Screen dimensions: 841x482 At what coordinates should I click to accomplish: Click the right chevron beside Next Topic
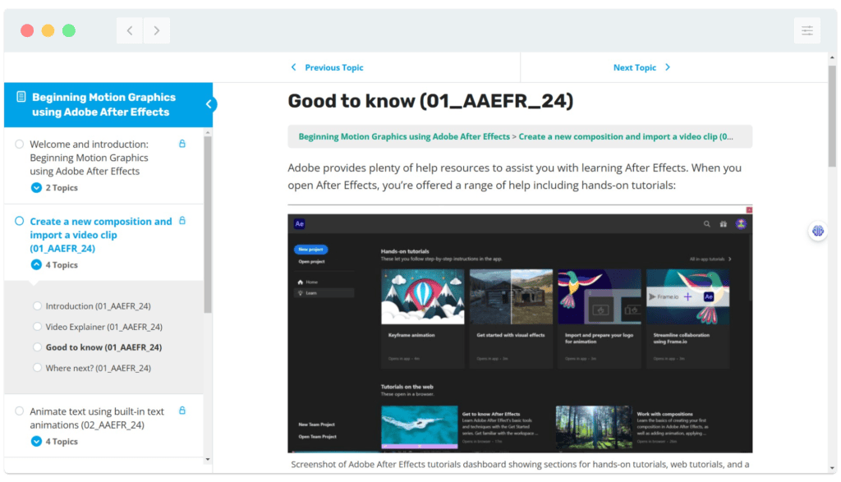[x=668, y=67]
